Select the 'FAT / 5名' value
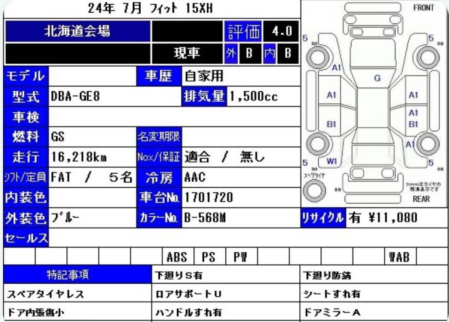Image resolution: width=449 pixels, height=322 pixels. pos(91,177)
